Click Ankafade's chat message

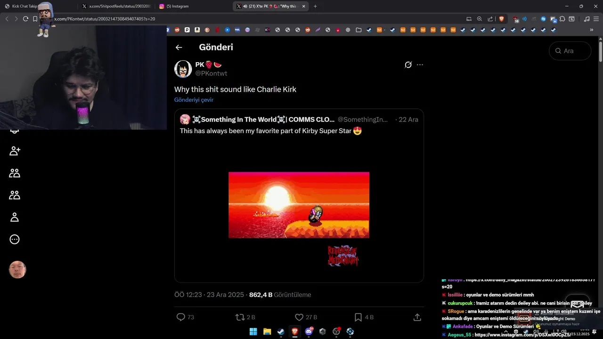click(x=491, y=326)
